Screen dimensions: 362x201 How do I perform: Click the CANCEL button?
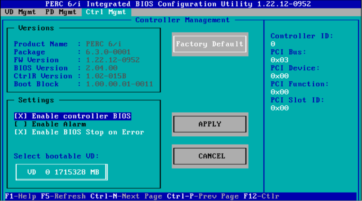210,156
